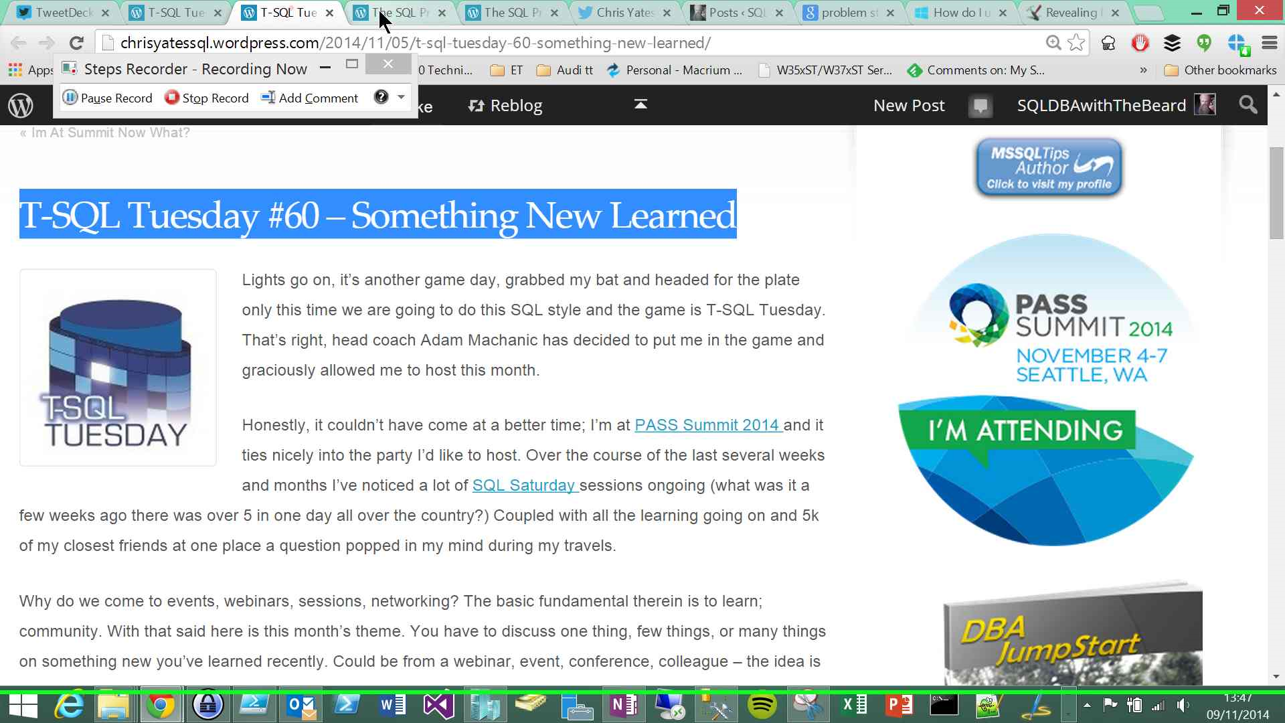
Task: Open the Steps Recorder help dropdown arrow
Action: coord(401,97)
